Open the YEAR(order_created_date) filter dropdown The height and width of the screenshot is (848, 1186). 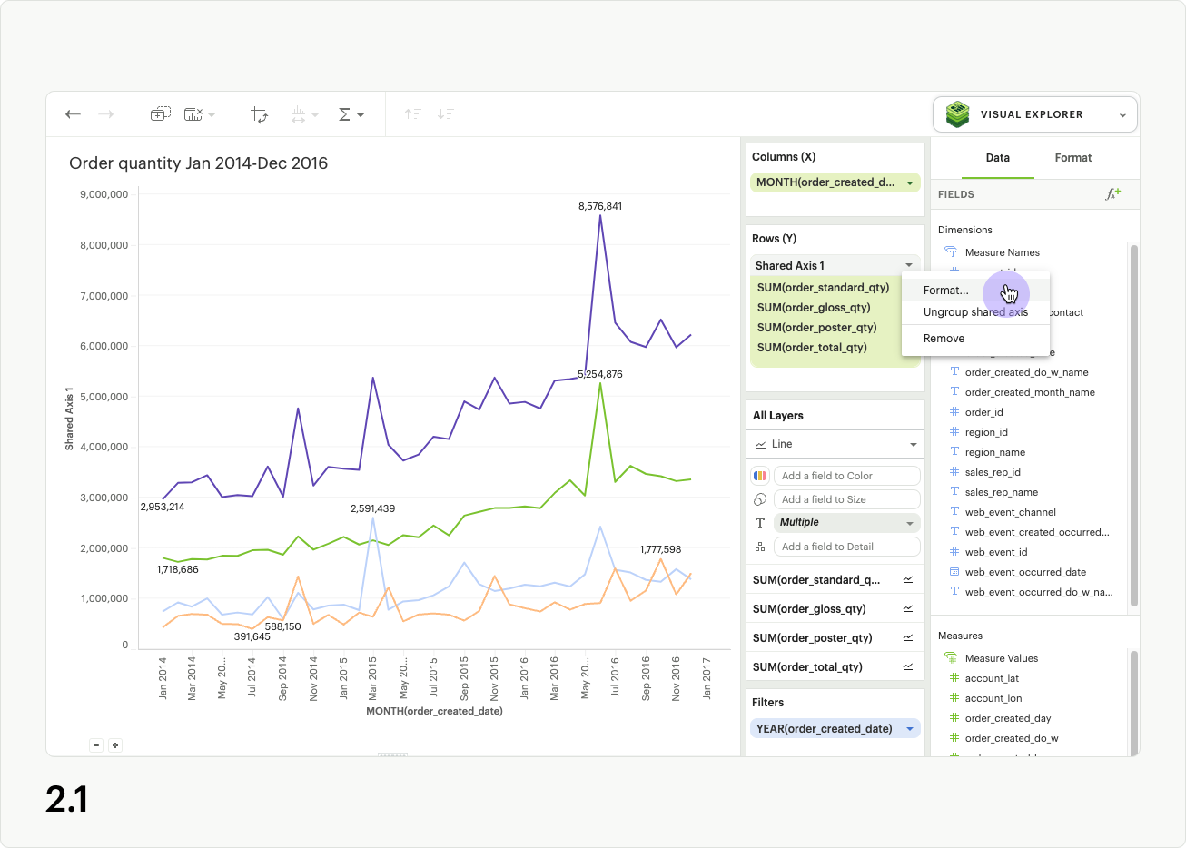909,729
